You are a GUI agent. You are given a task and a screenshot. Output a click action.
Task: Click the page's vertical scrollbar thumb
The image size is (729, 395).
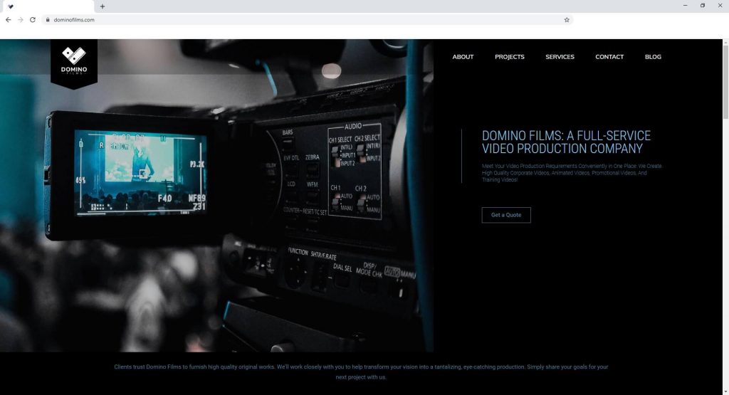click(x=725, y=82)
